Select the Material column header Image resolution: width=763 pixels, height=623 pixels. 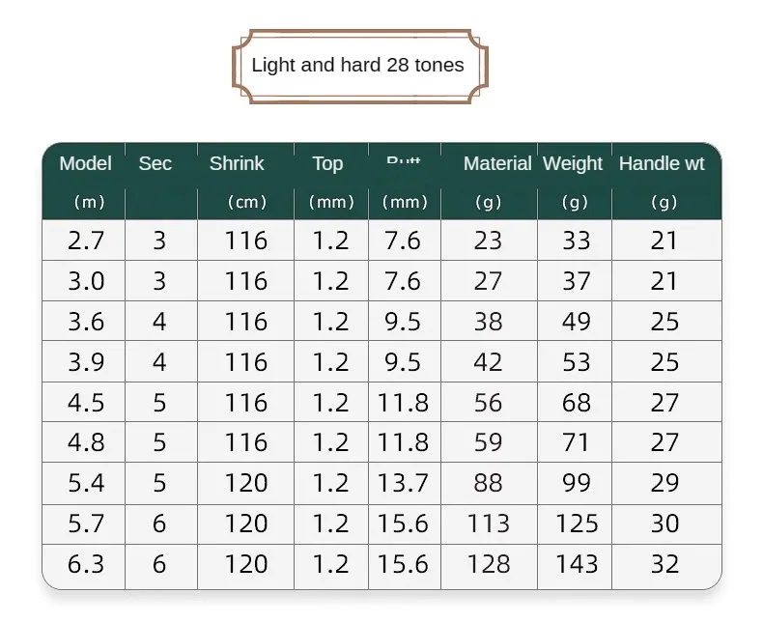tap(496, 163)
